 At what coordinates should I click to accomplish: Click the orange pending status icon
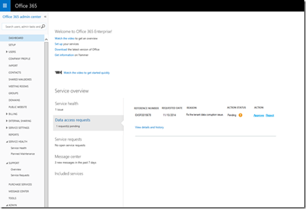point(240,115)
